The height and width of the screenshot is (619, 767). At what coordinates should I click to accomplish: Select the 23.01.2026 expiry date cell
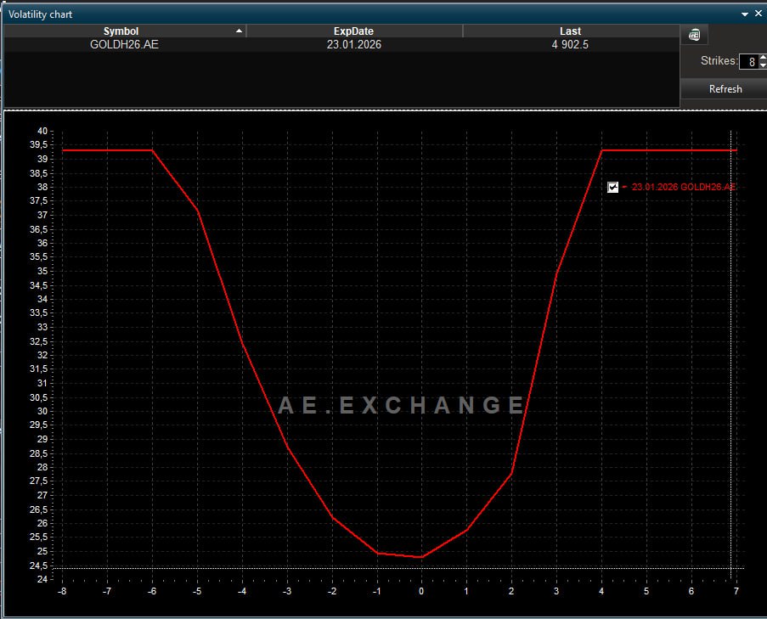[x=353, y=44]
